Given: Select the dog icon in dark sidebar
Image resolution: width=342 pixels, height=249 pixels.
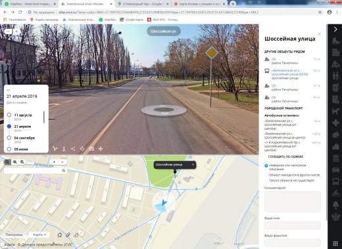Looking at the screenshot, I should pos(335,111).
